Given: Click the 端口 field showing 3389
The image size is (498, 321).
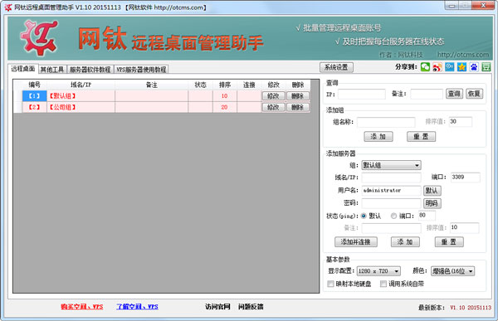Looking at the screenshot, I should (x=466, y=178).
